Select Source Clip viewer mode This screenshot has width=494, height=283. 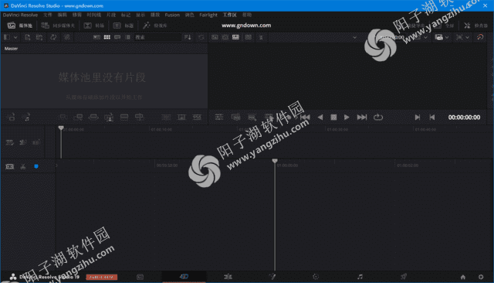click(215, 37)
